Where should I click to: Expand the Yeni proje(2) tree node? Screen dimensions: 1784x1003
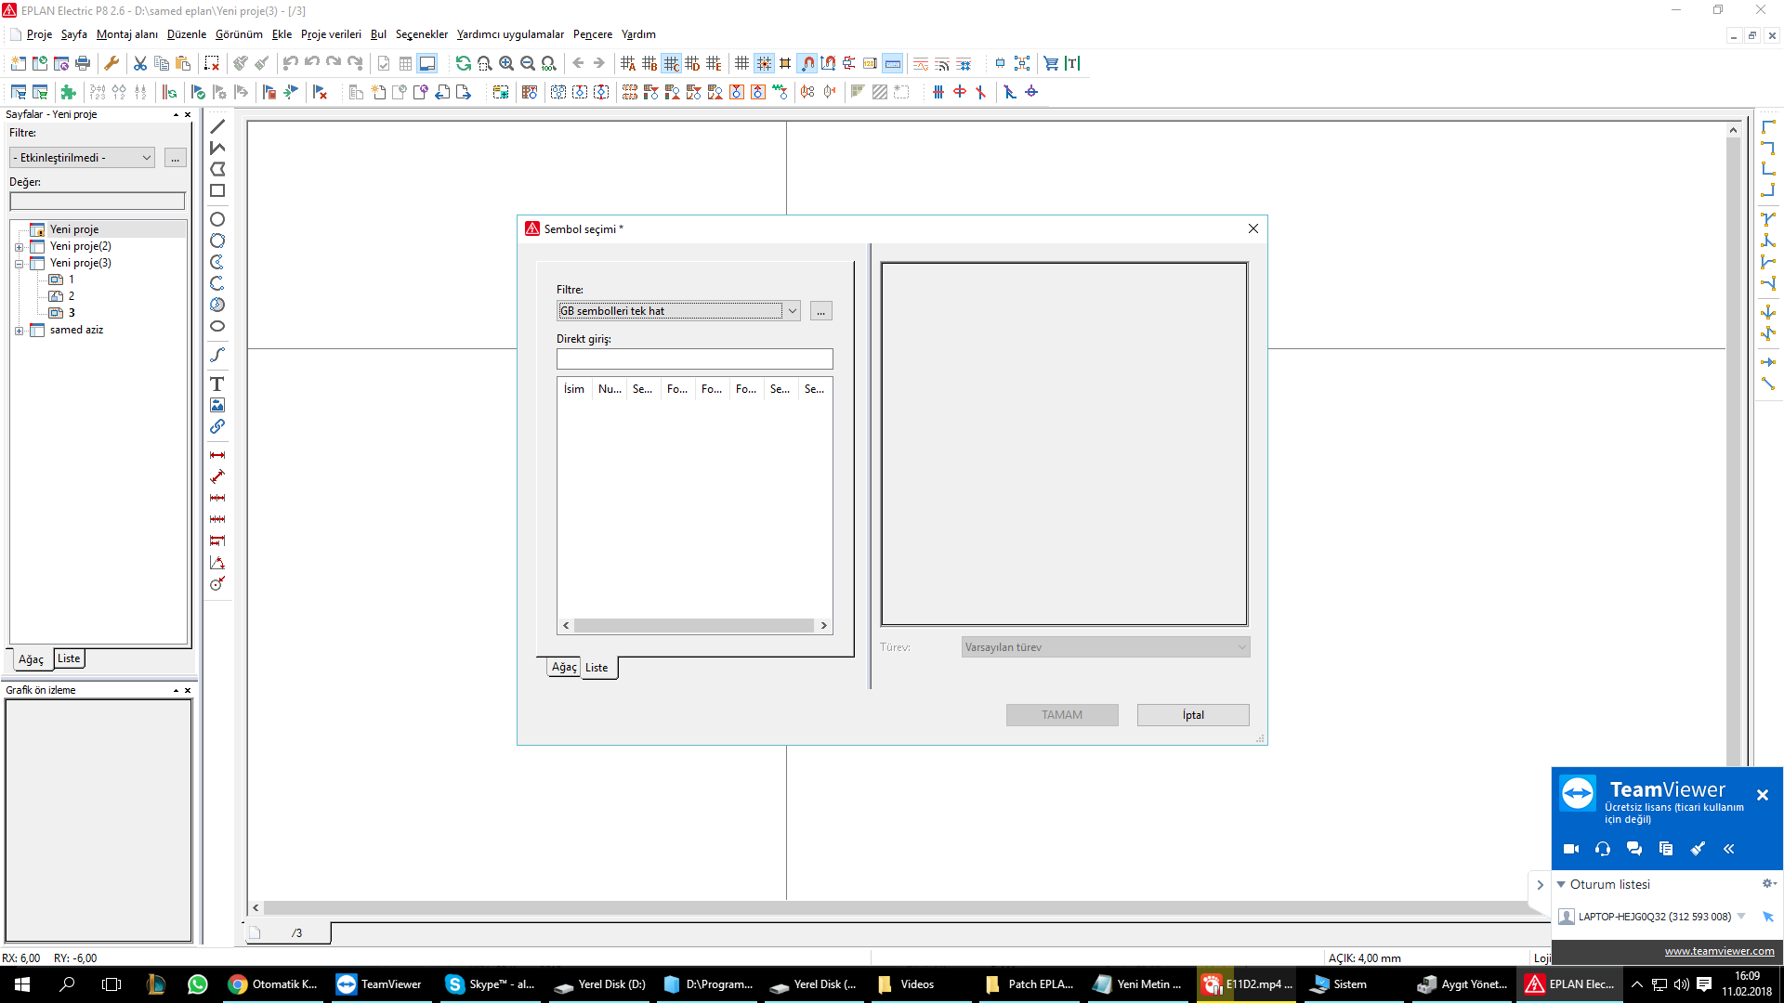coord(19,247)
